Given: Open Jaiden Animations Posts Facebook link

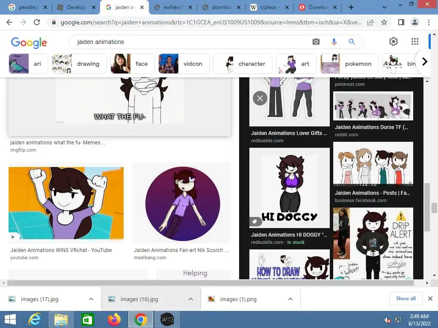Looking at the screenshot, I should 373,196.
